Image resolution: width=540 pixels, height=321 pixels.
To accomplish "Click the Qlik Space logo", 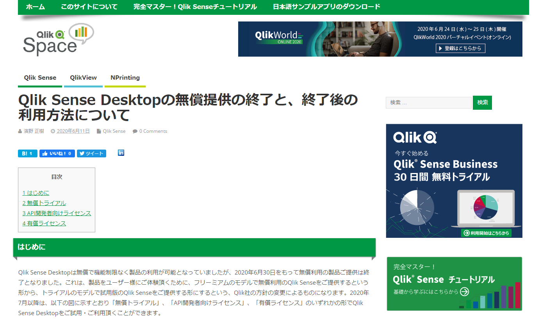I will coord(59,39).
